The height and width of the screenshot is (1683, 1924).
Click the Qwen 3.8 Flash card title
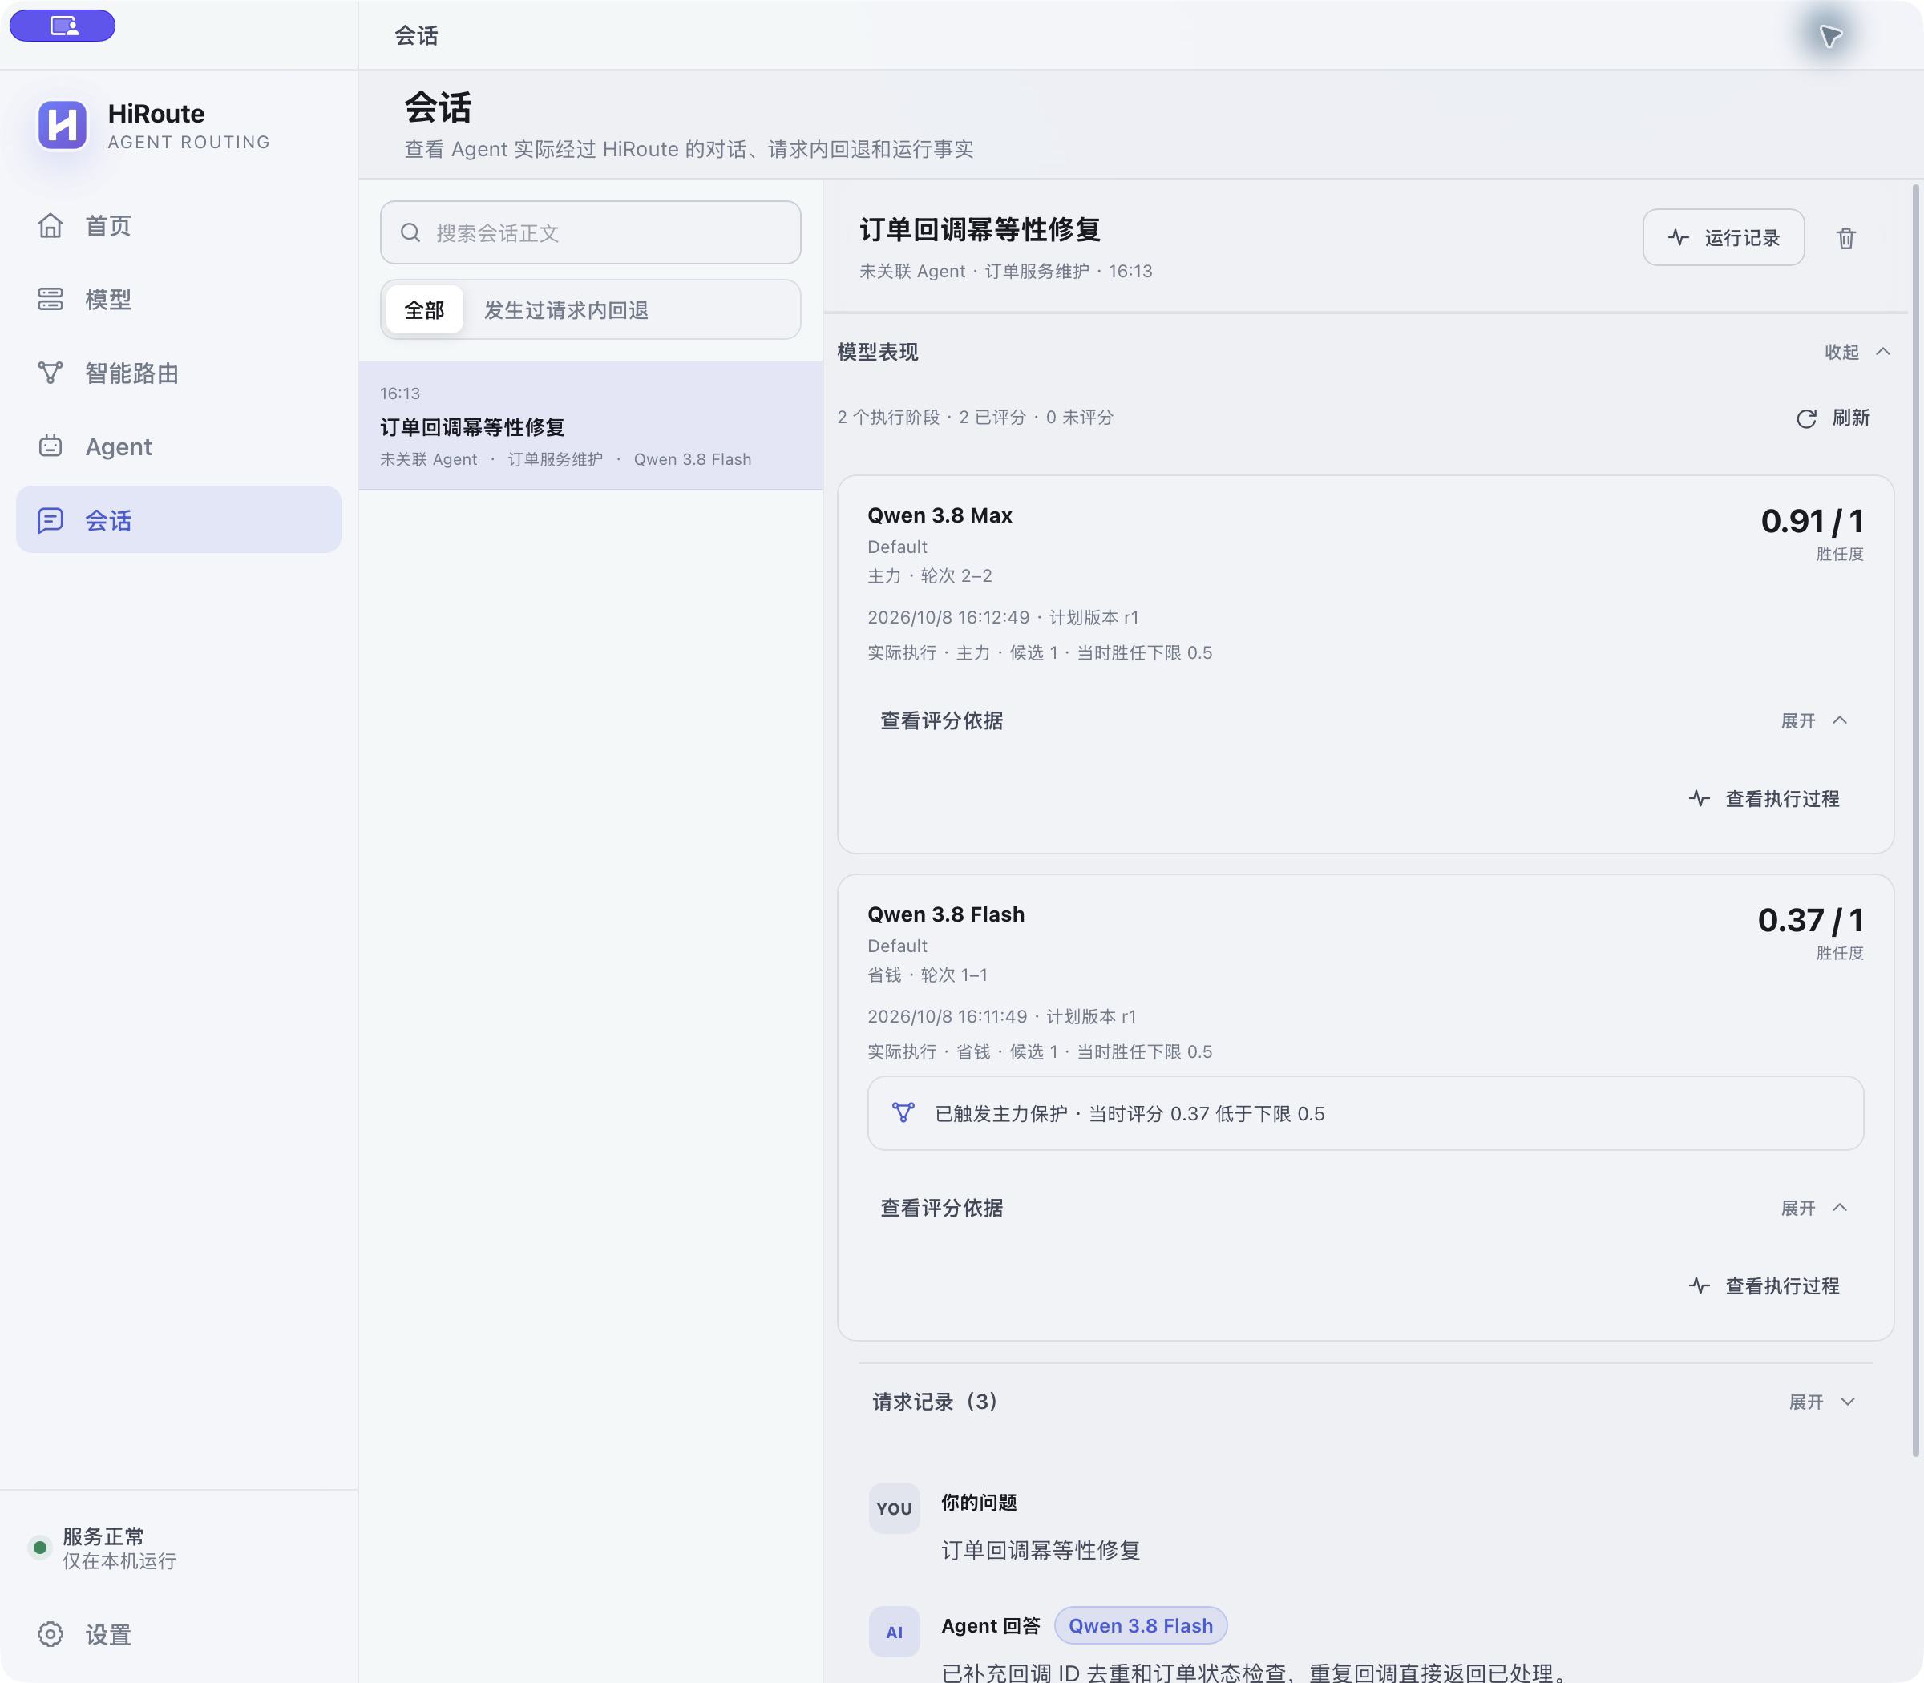[946, 914]
